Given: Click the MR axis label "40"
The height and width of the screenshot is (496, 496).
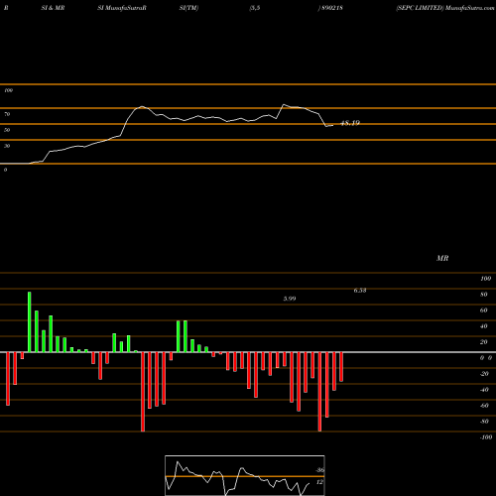Looking at the screenshot, I should click(483, 326).
